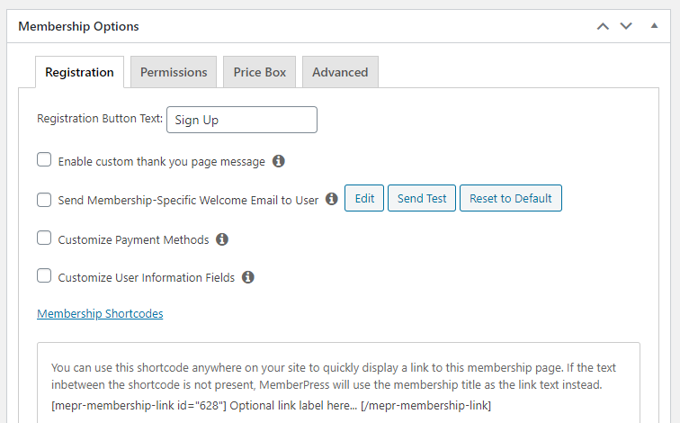Image resolution: width=680 pixels, height=423 pixels.
Task: Switch to the Permissions tab
Action: [174, 72]
